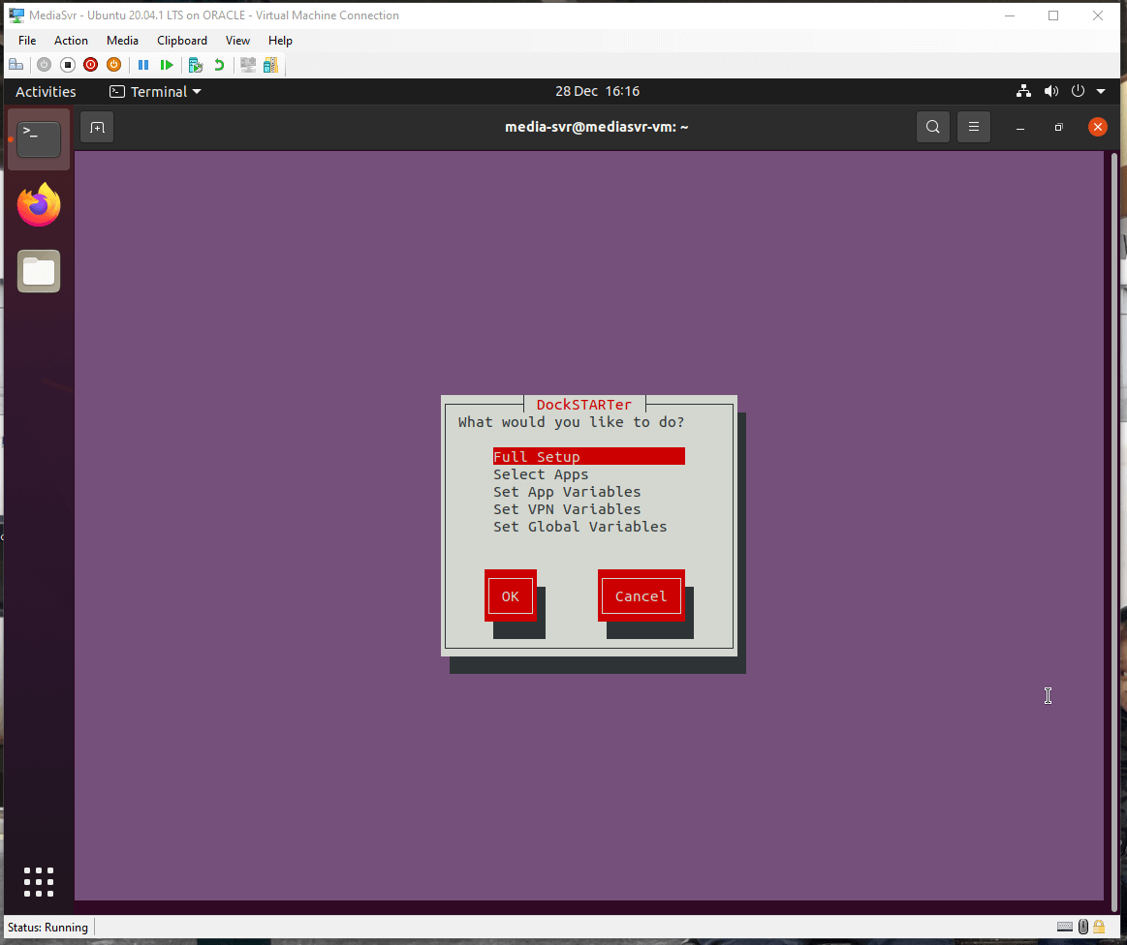The height and width of the screenshot is (945, 1127).
Task: Select the Select Apps option
Action: pyautogui.click(x=541, y=473)
